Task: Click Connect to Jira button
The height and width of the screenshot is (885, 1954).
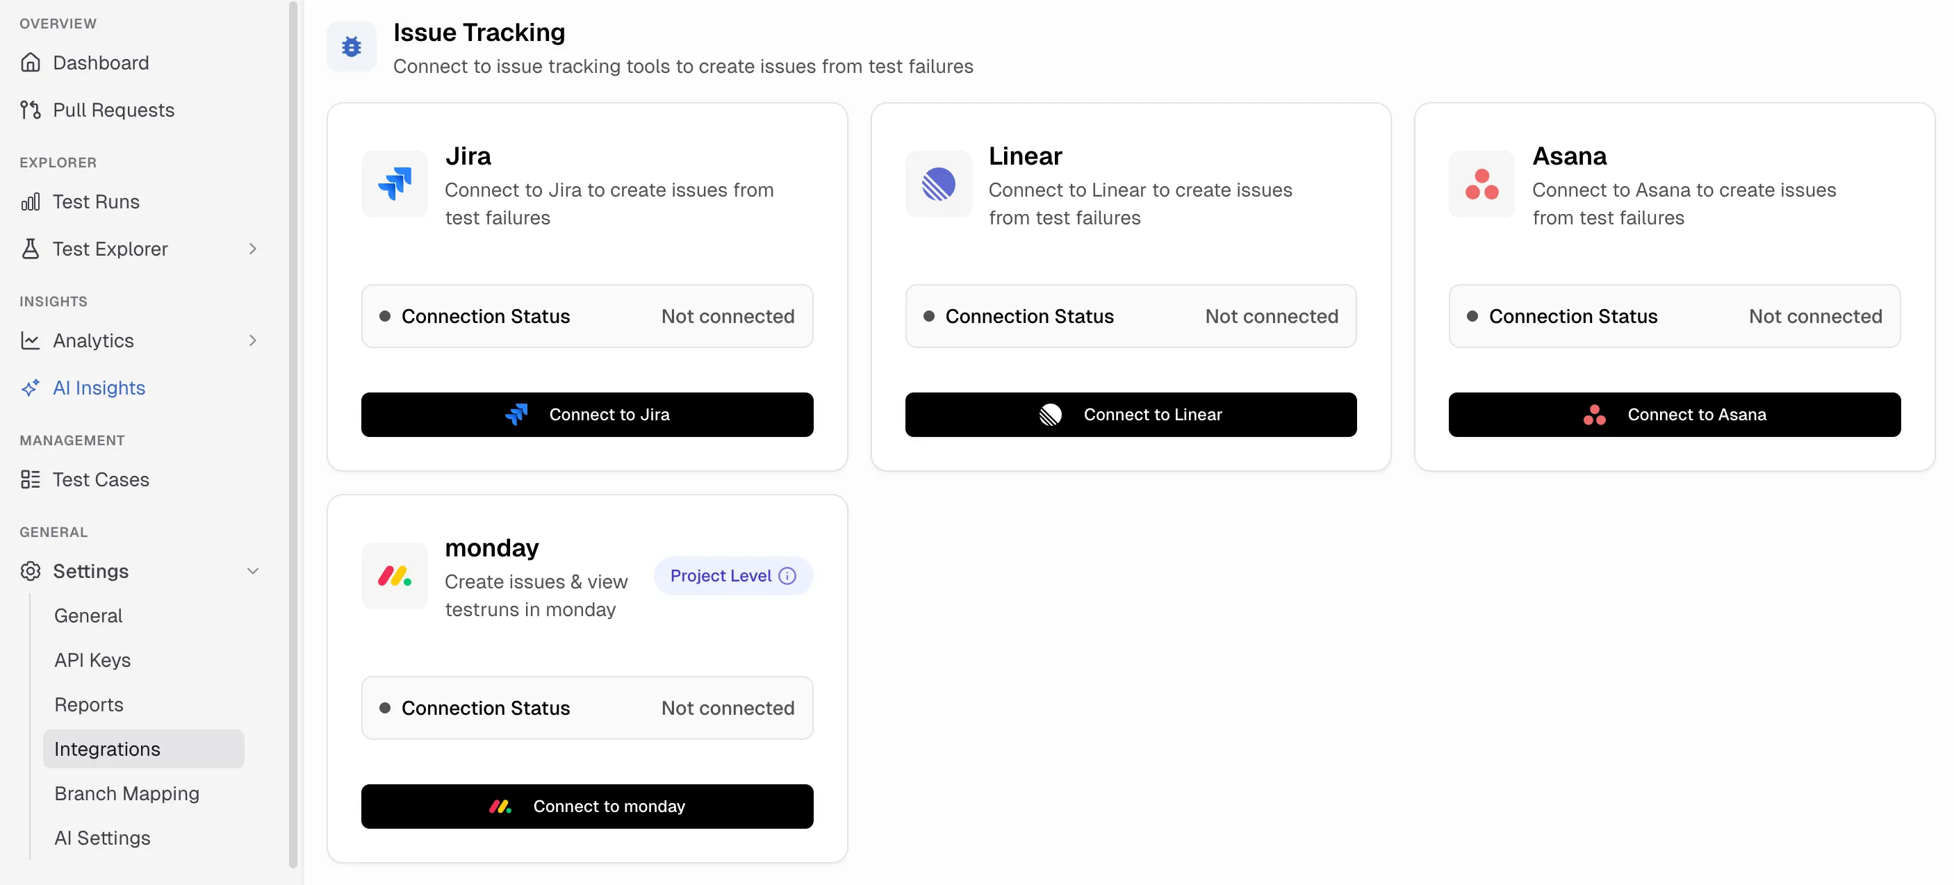Action: [x=587, y=414]
